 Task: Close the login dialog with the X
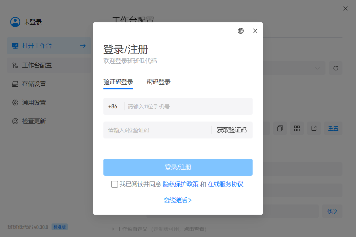[x=255, y=31]
